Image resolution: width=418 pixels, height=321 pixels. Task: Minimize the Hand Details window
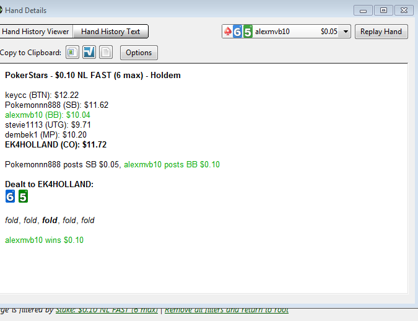click(x=363, y=11)
